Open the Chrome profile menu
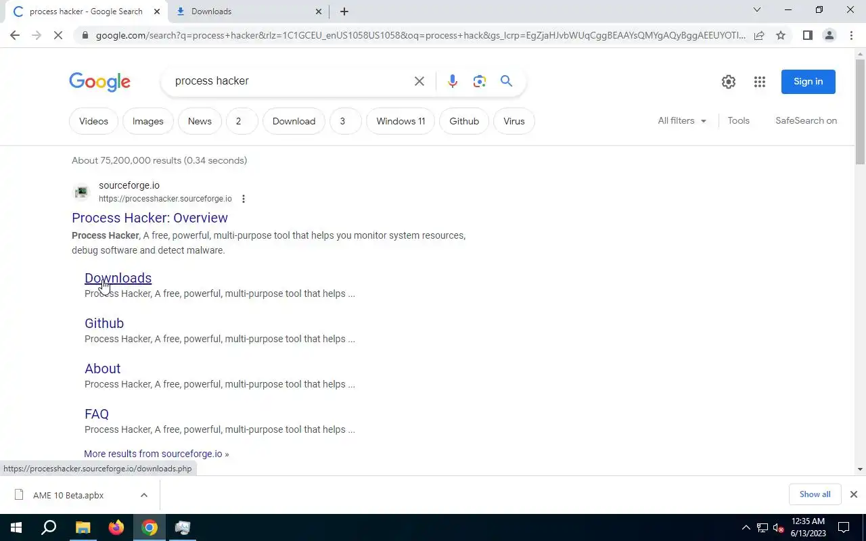 [829, 35]
